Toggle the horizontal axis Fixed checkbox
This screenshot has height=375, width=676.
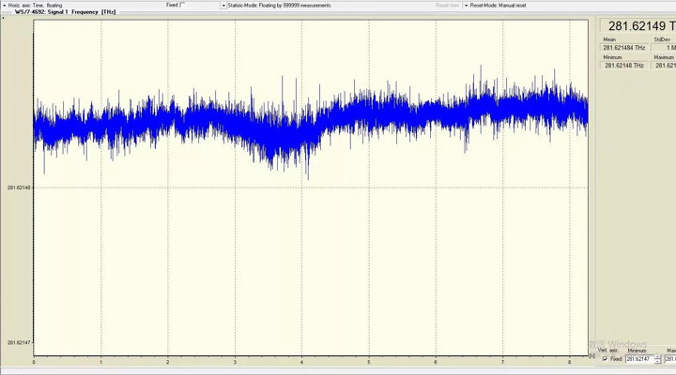[x=182, y=6]
